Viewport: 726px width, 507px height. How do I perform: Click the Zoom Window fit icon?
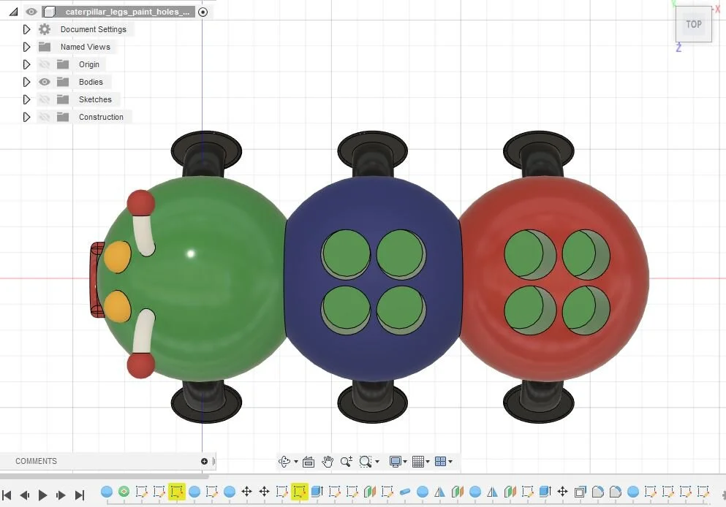[366, 461]
